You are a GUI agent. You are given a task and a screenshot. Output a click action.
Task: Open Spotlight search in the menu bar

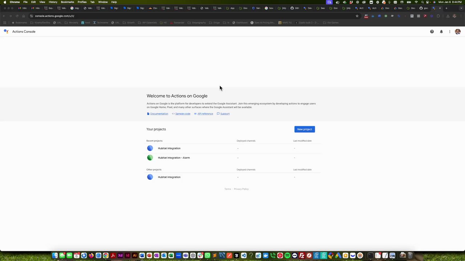pos(422,2)
